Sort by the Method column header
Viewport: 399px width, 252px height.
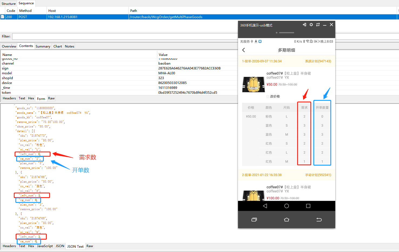coord(32,11)
